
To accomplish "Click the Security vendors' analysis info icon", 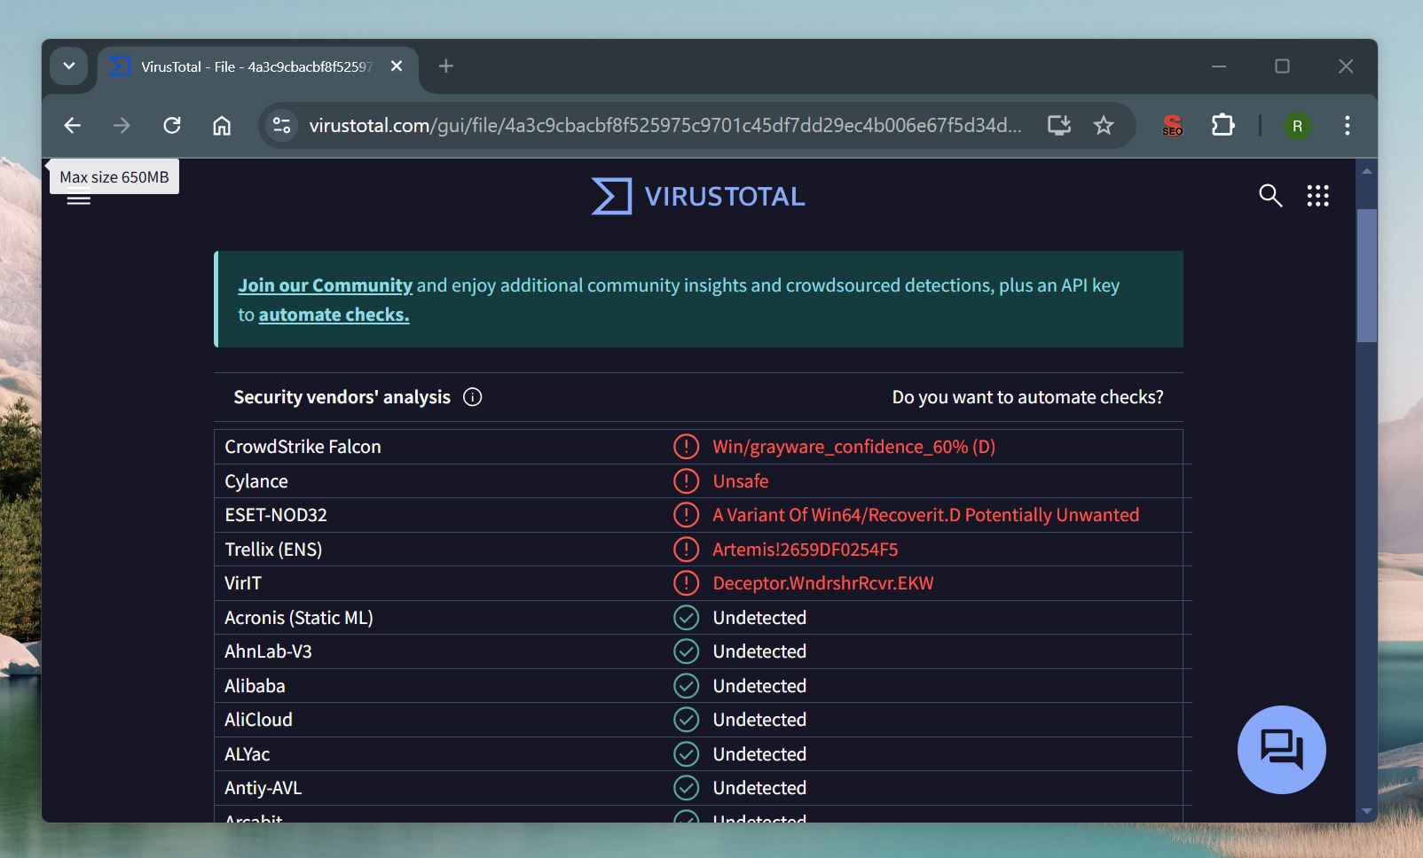I will click(x=473, y=397).
